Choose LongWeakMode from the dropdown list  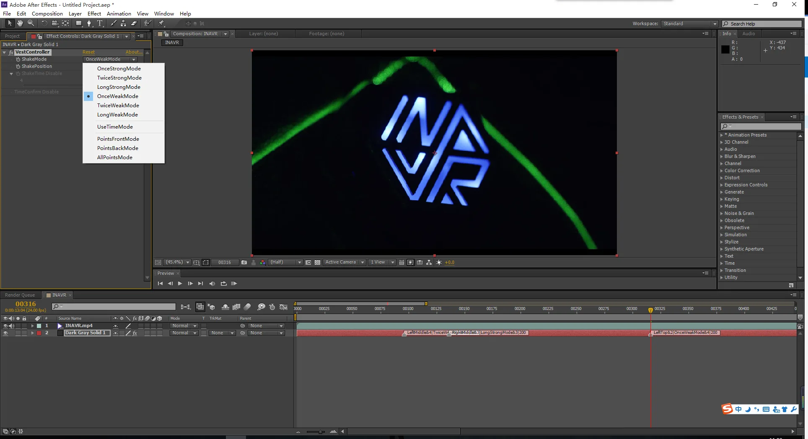117,115
